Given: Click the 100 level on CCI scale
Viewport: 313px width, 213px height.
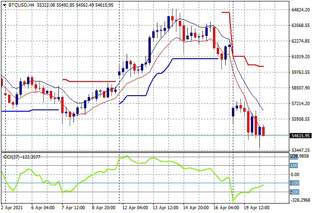Looking at the screenshot, I should (x=294, y=166).
